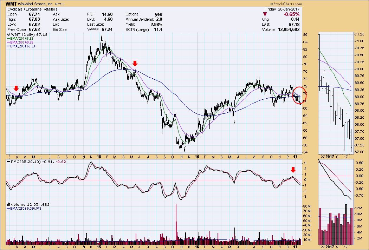Viewport: 369px width, 250px height.
Task: Click the P/E value 14.60
Action: (107, 14)
